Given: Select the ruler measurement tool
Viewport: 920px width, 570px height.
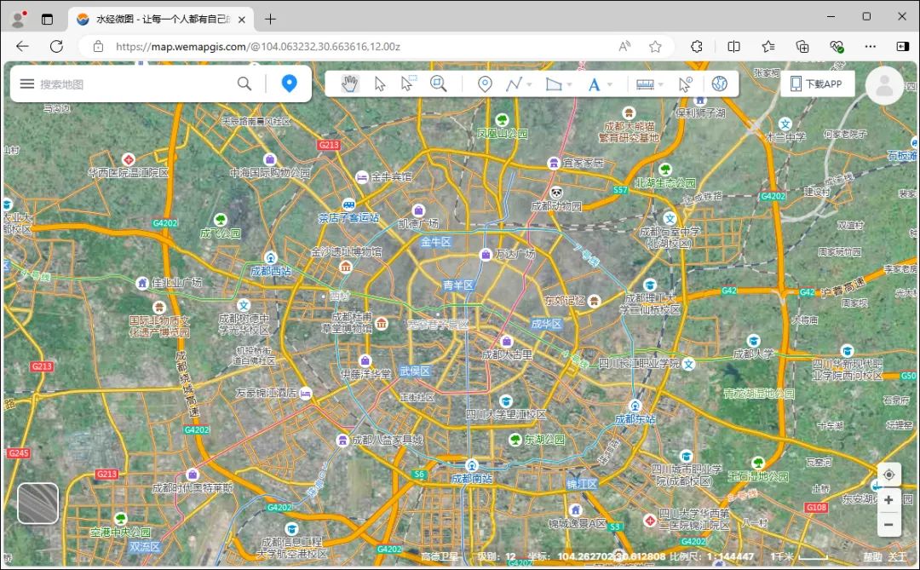Looking at the screenshot, I should pos(645,84).
